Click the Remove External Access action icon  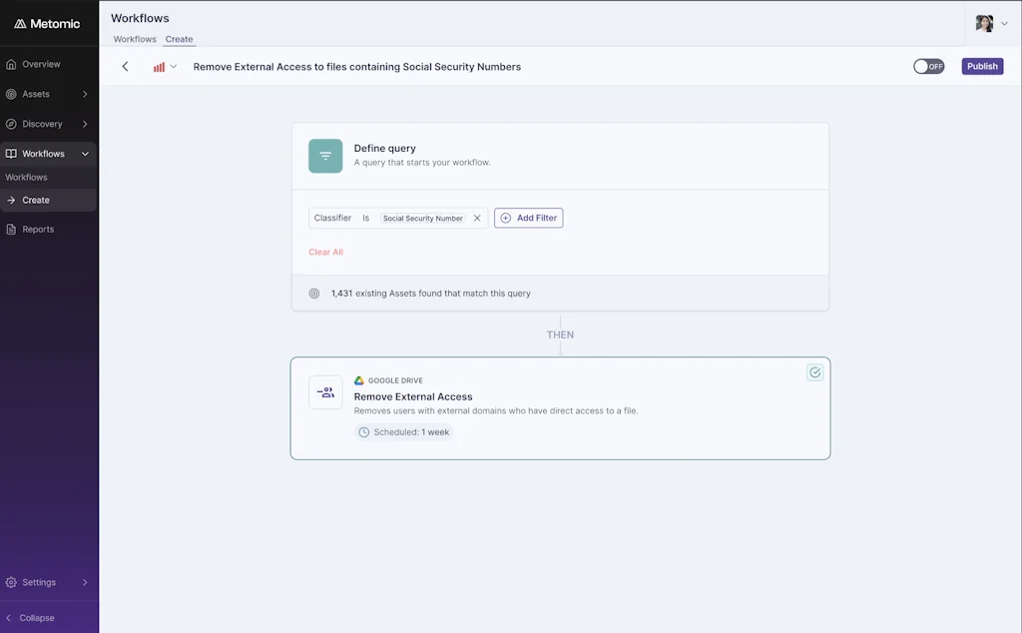tap(325, 391)
